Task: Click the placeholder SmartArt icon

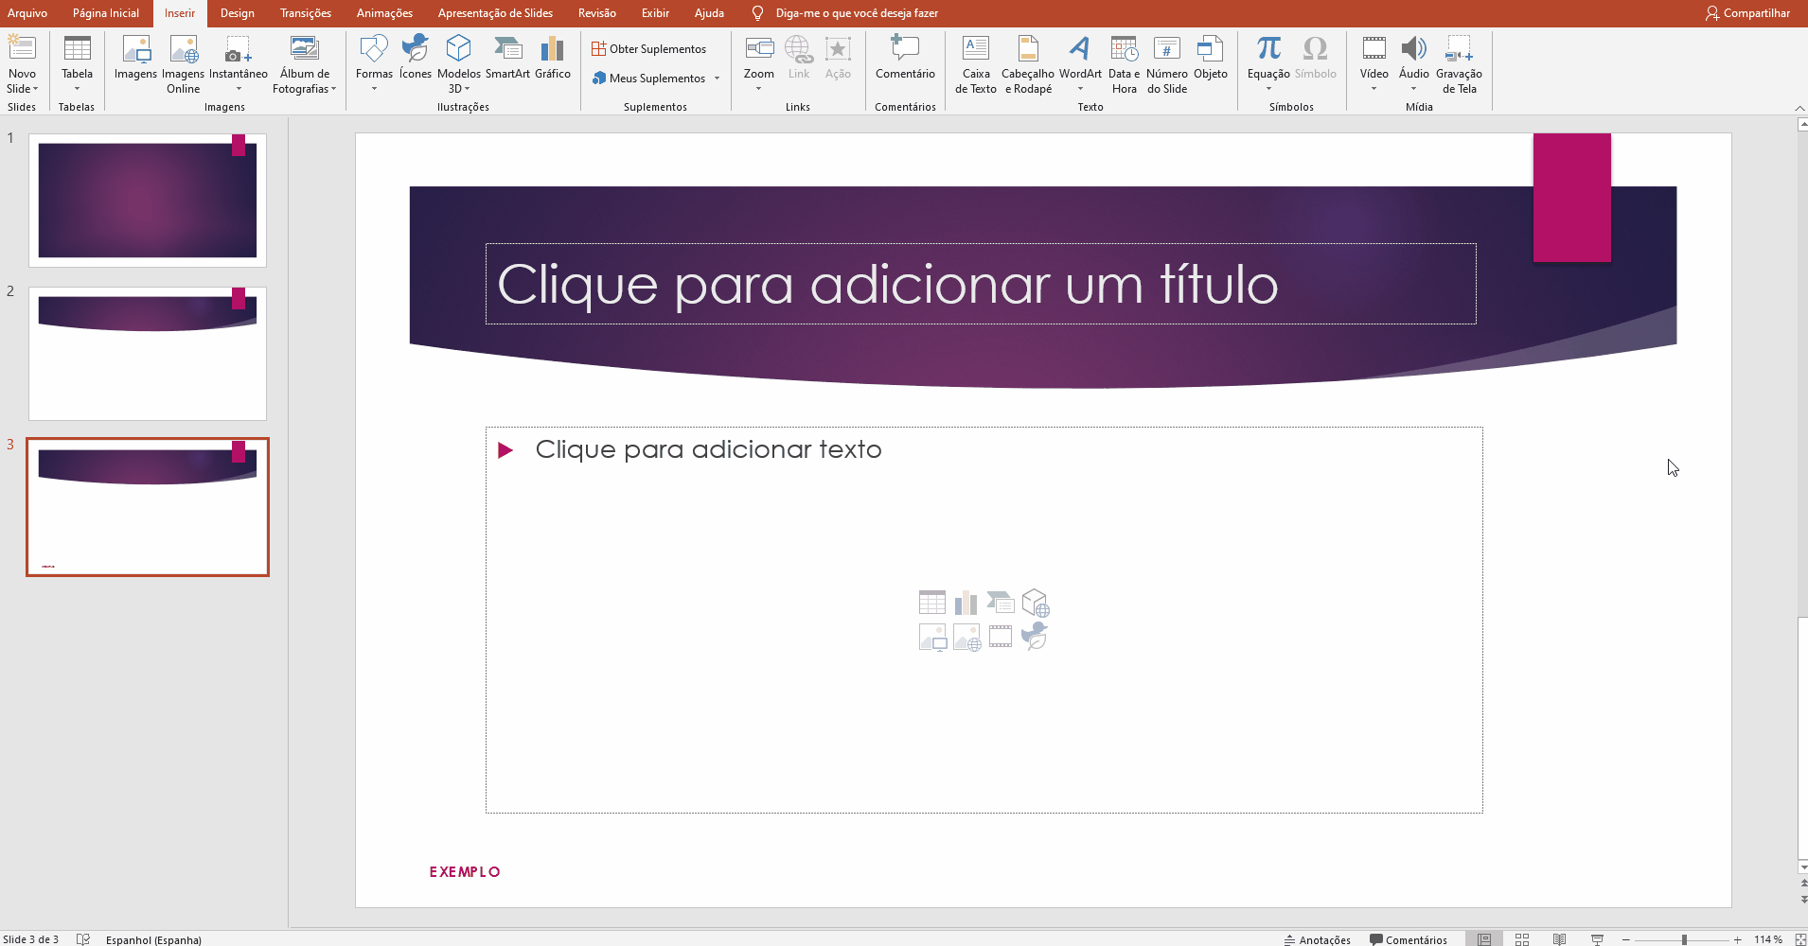Action: (1001, 603)
